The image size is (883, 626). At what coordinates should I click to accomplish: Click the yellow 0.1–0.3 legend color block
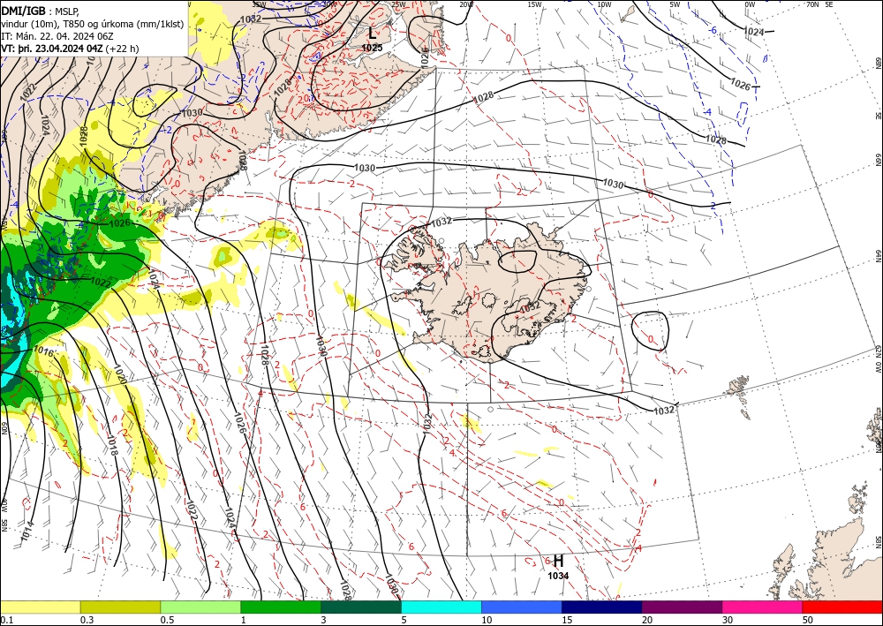[x=40, y=607]
